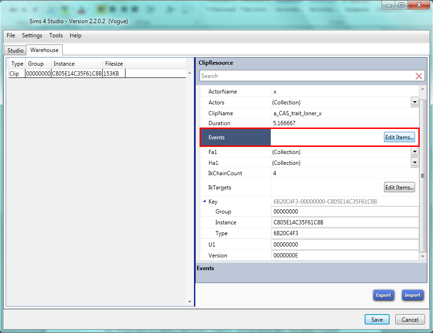Viewport: 433px width, 333px height.
Task: Expand the Ha1 collection dropdown
Action: coord(414,162)
